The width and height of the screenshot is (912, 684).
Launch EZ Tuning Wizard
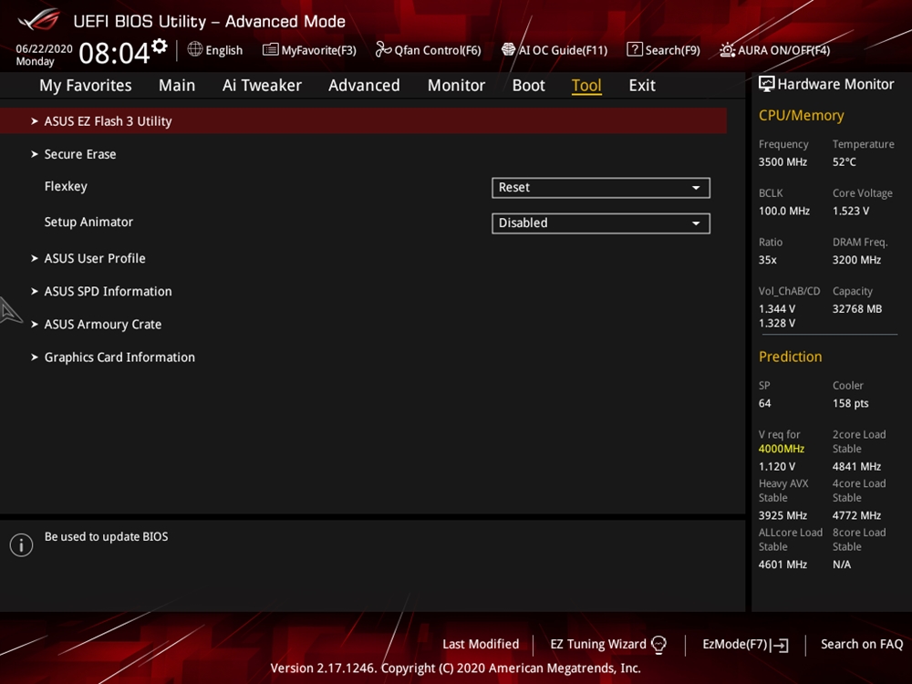coord(608,645)
